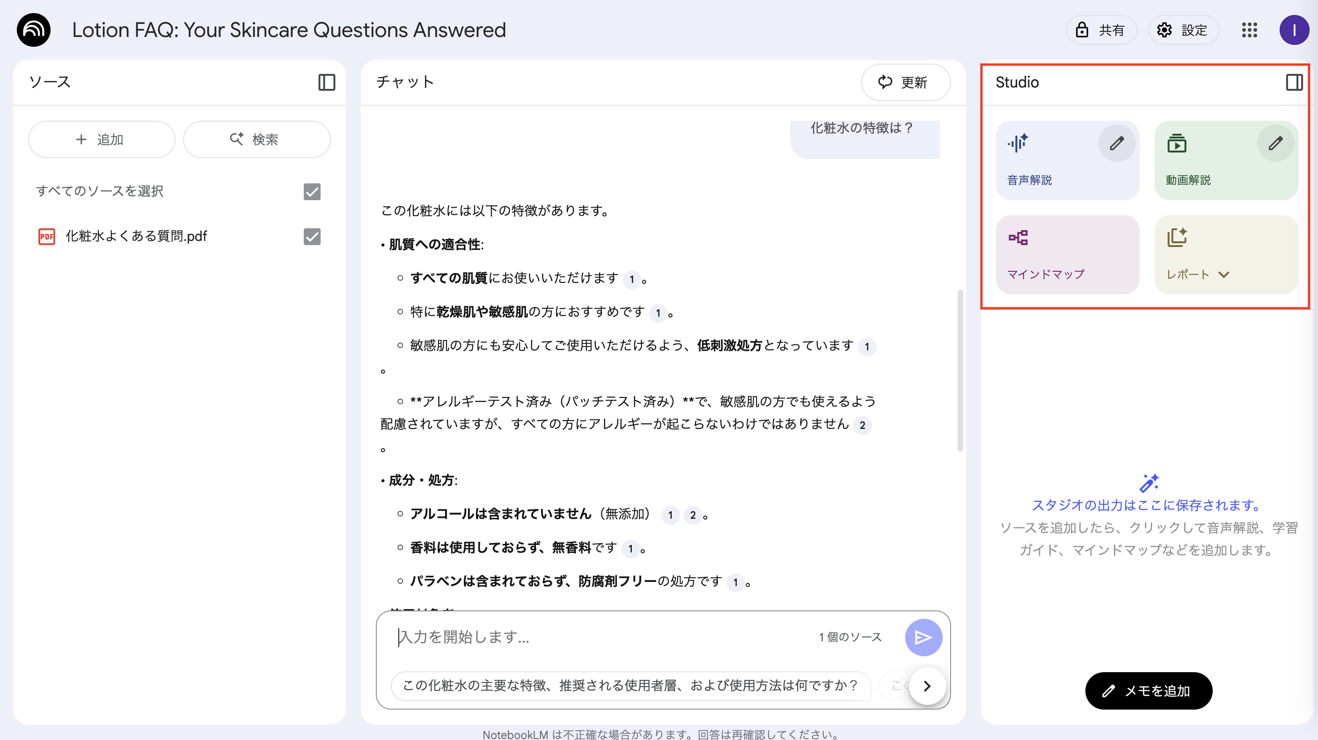Open the 設定 settings menu
This screenshot has width=1318, height=740.
click(x=1183, y=30)
